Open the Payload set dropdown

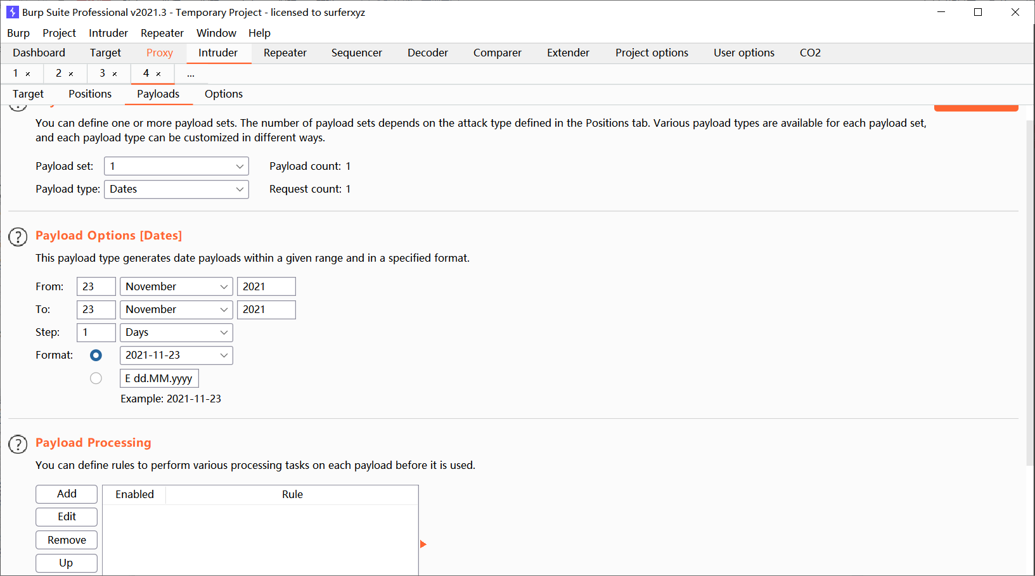pyautogui.click(x=176, y=166)
